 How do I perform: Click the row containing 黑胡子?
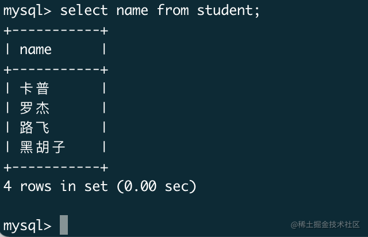pyautogui.click(x=56, y=147)
